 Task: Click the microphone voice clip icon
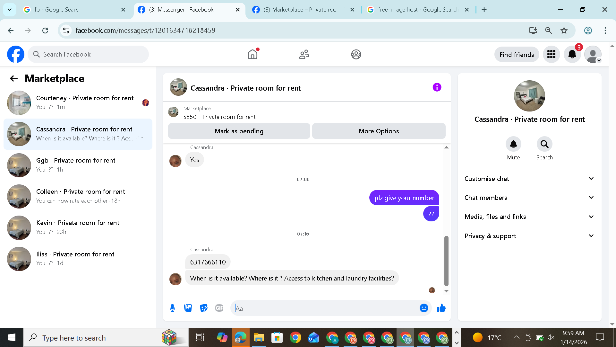tap(172, 308)
